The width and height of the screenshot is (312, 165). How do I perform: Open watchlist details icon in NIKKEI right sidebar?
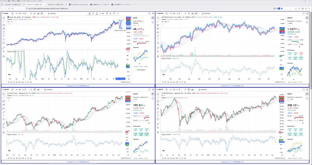coord(153,18)
